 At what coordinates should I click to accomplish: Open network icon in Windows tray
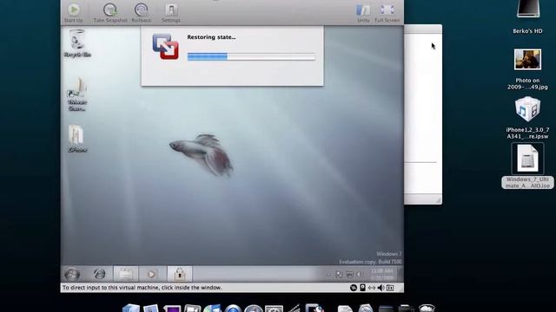[x=349, y=275]
